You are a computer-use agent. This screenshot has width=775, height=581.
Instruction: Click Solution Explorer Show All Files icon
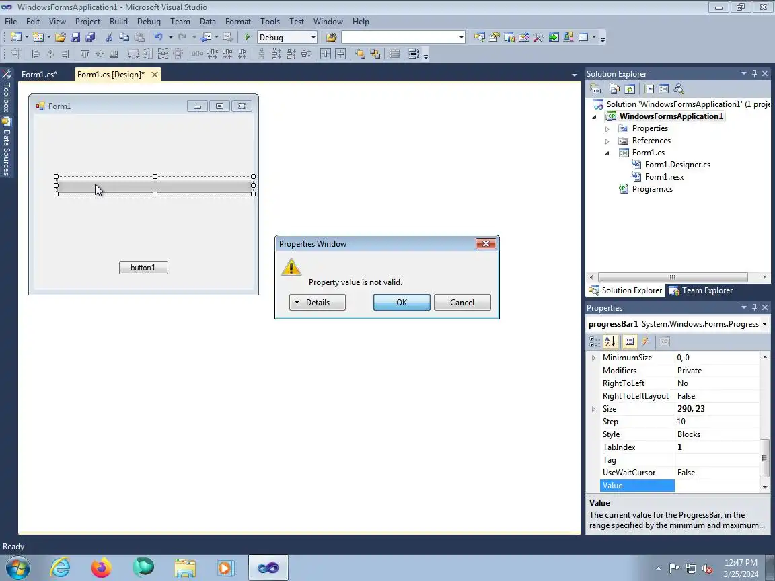pos(614,89)
